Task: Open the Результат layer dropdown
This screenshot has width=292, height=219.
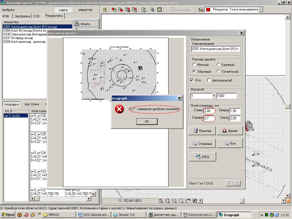Action: click(260, 10)
